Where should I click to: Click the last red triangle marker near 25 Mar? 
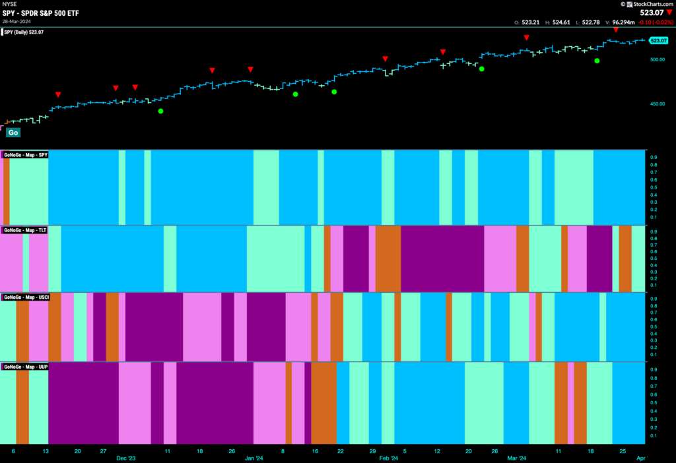tap(616, 30)
